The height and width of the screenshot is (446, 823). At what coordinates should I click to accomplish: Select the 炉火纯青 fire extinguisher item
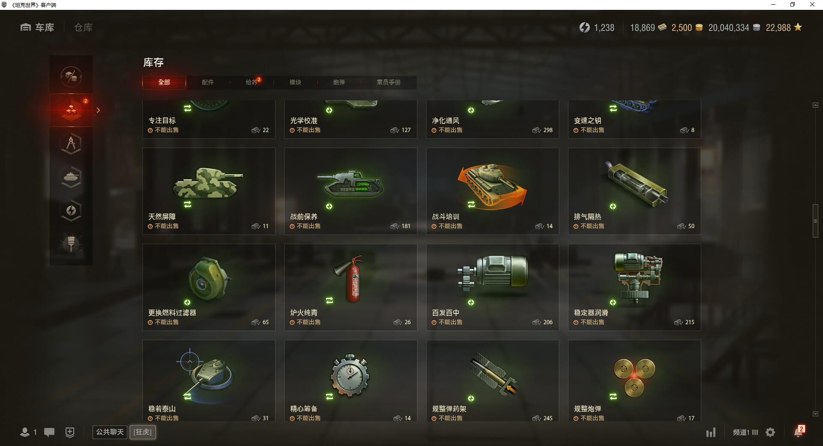[x=351, y=287]
